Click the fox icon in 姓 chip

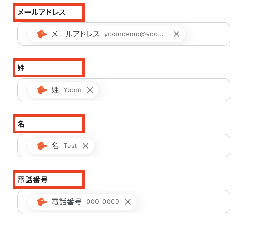(42, 90)
